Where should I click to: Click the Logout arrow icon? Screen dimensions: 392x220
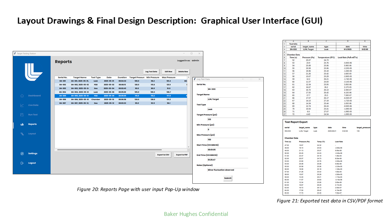22,163
